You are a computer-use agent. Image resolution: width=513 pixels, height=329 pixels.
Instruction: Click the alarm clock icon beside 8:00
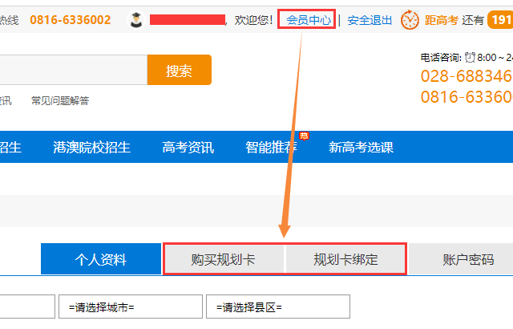(x=470, y=58)
